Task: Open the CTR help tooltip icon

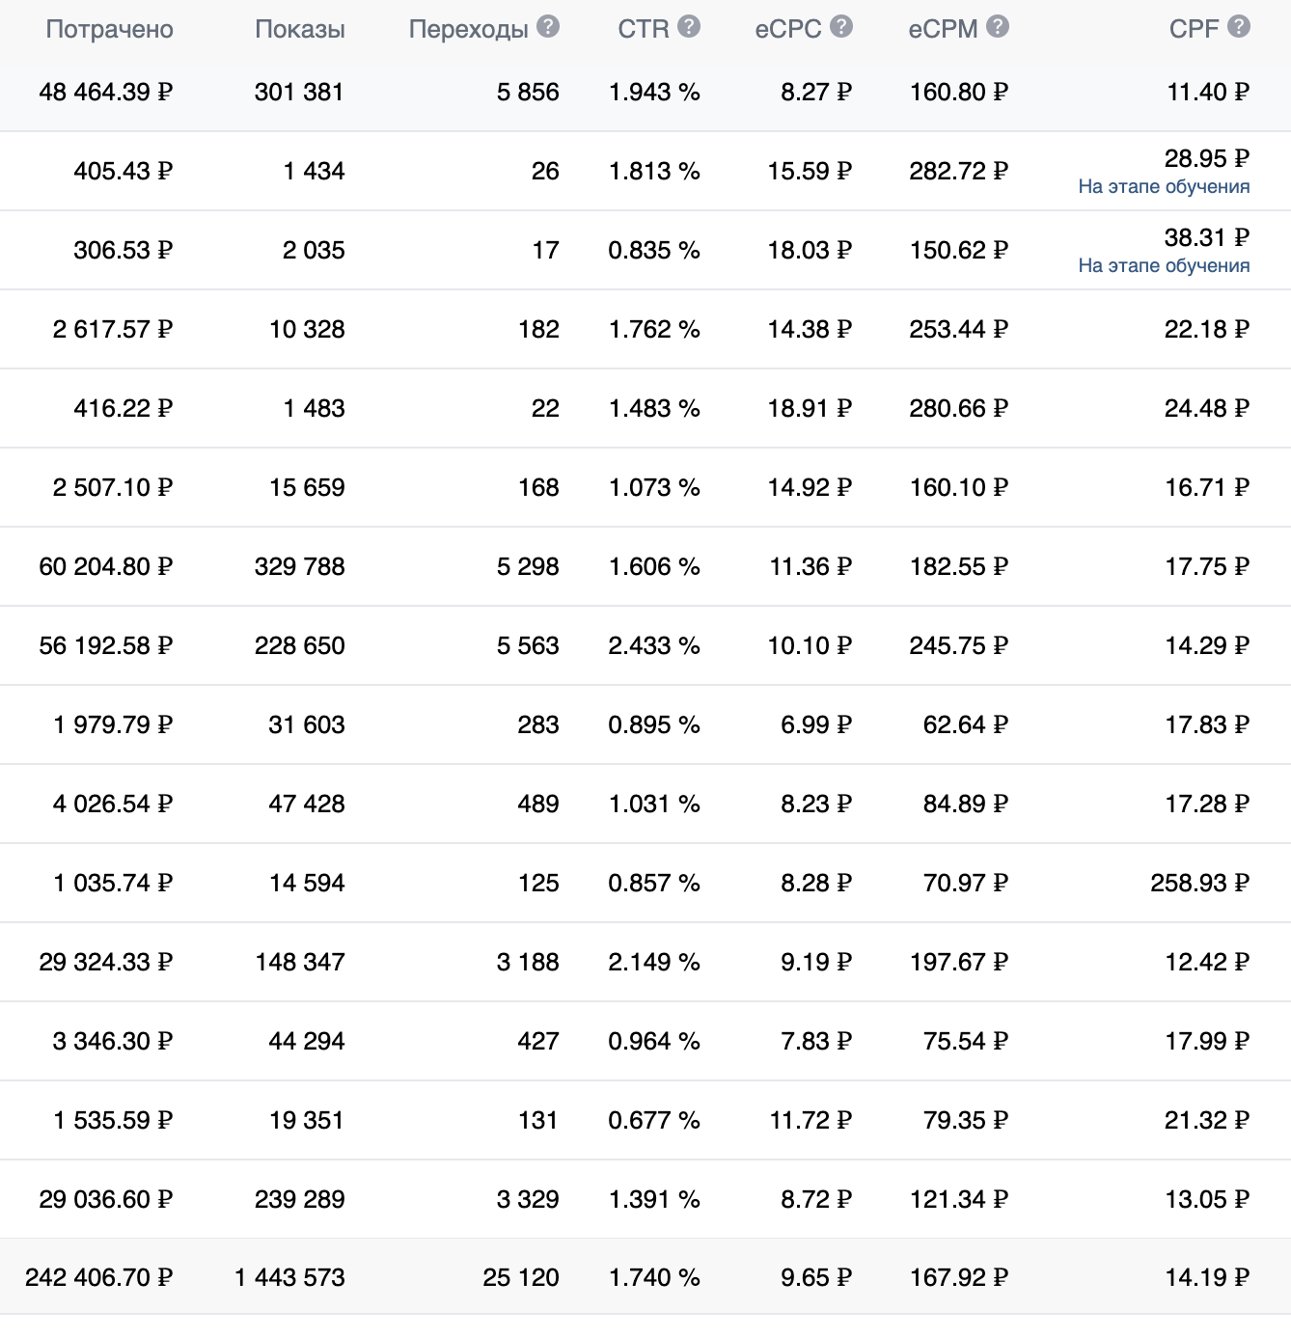Action: (689, 26)
